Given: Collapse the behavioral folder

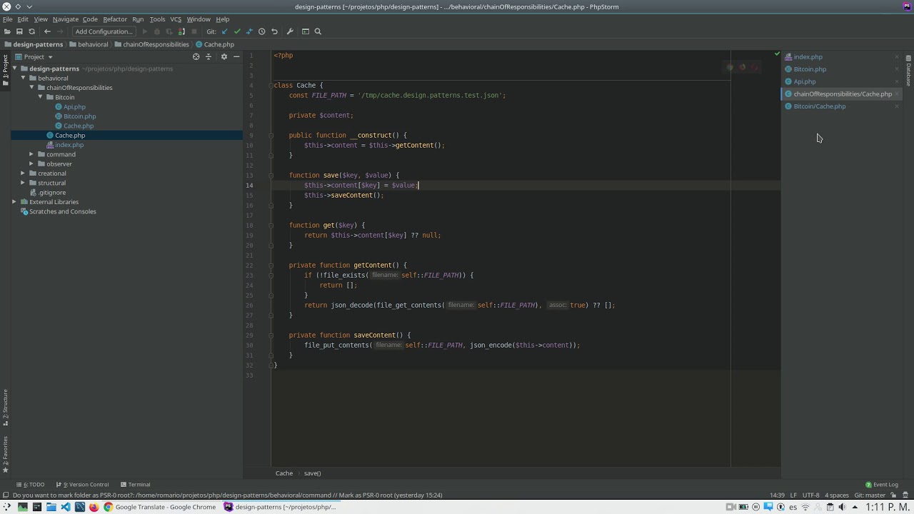Looking at the screenshot, I should (23, 78).
